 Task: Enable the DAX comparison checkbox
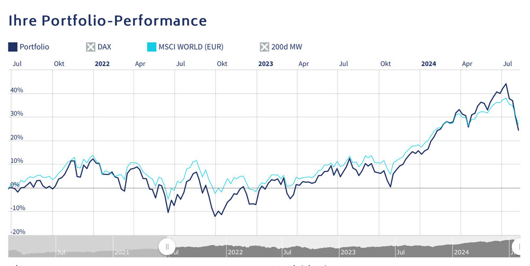(90, 47)
